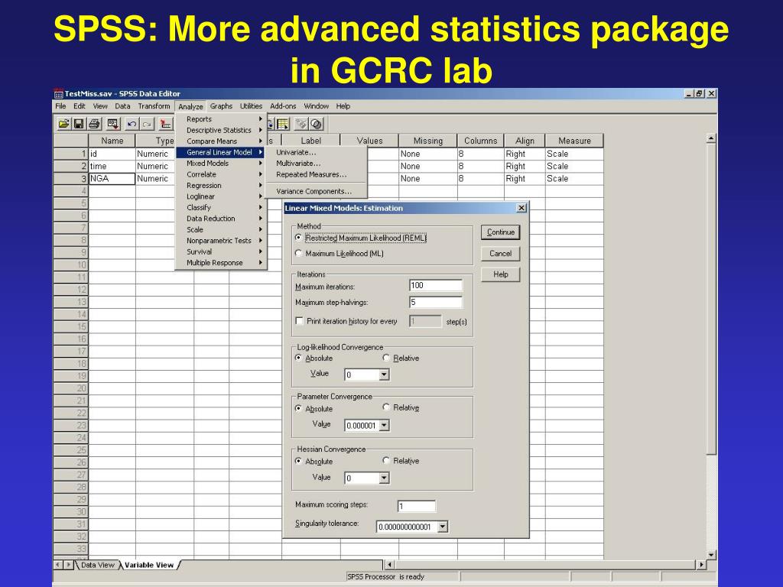Select Relative under Hessian Convergence
783x587 pixels.
(386, 460)
